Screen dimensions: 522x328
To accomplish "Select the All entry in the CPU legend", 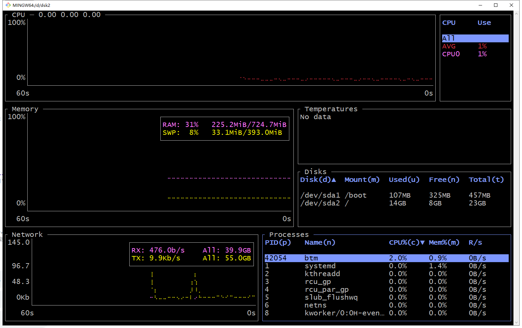I will pos(475,38).
